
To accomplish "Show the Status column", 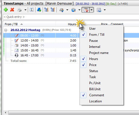I will click(x=102, y=71).
